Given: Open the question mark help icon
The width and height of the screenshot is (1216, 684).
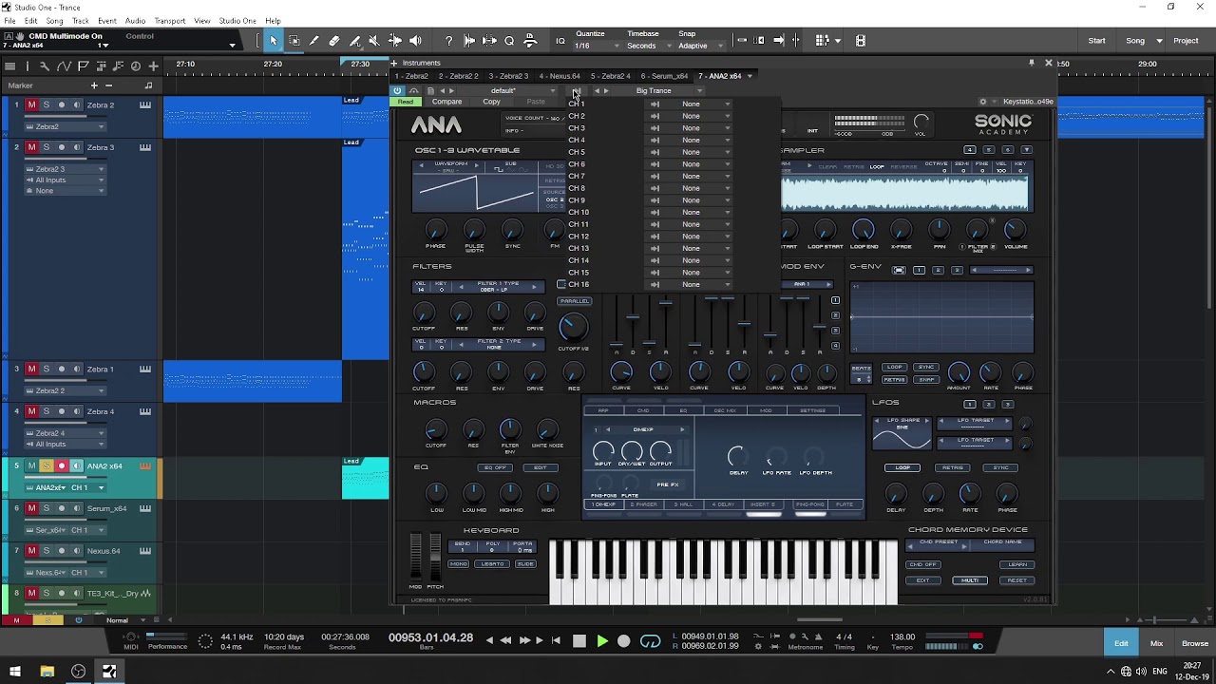Looking at the screenshot, I should [x=448, y=41].
